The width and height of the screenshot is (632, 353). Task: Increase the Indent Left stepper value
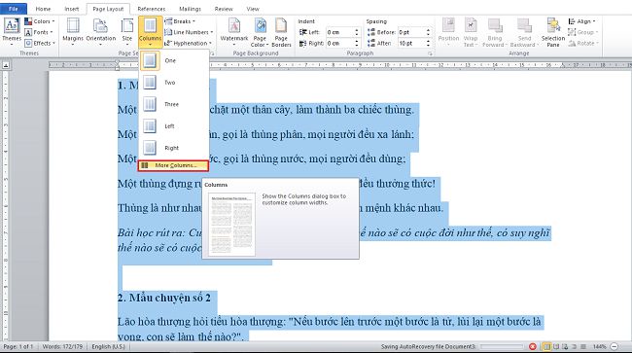click(x=357, y=30)
